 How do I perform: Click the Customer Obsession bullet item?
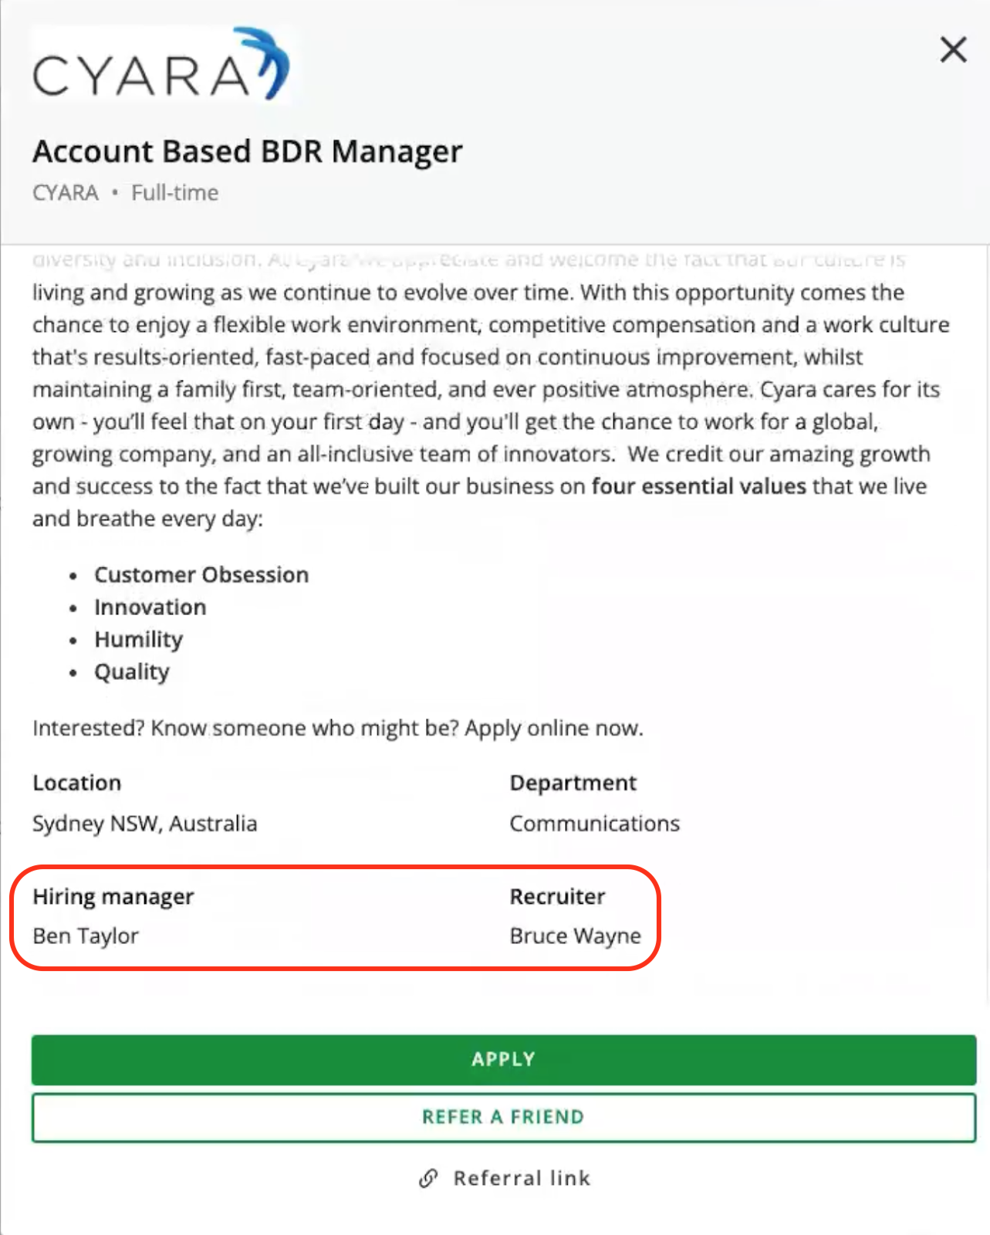tap(201, 575)
